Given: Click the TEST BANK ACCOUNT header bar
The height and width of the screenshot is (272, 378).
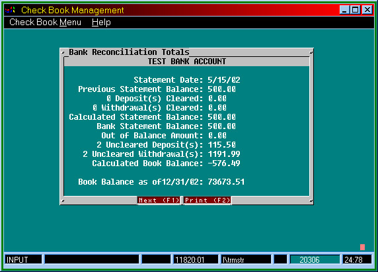Looking at the screenshot, I should pos(187,62).
